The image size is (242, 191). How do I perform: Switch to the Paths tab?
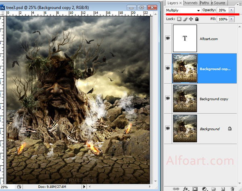pyautogui.click(x=204, y=3)
